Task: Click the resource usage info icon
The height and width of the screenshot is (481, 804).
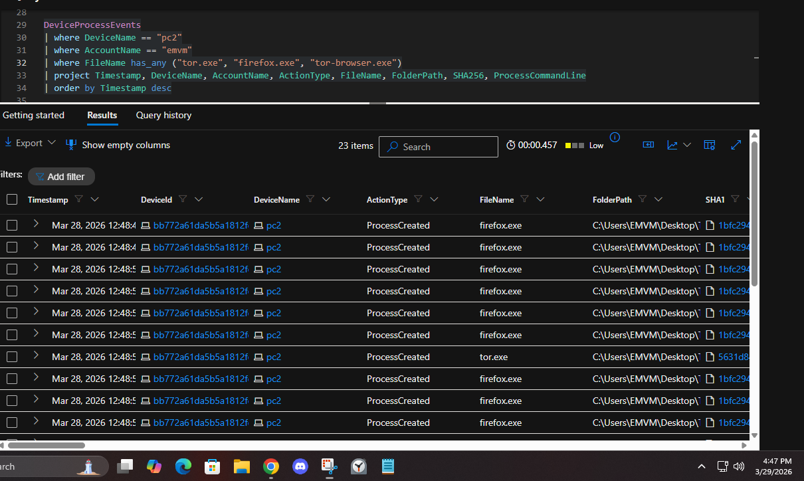Action: pyautogui.click(x=615, y=138)
